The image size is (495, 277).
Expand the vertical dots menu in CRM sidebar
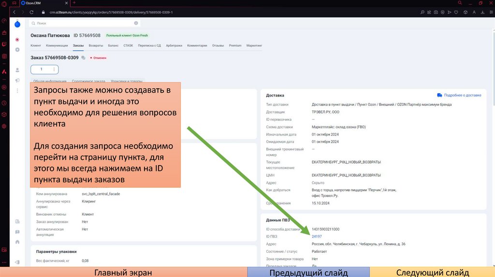pyautogui.click(x=17, y=91)
